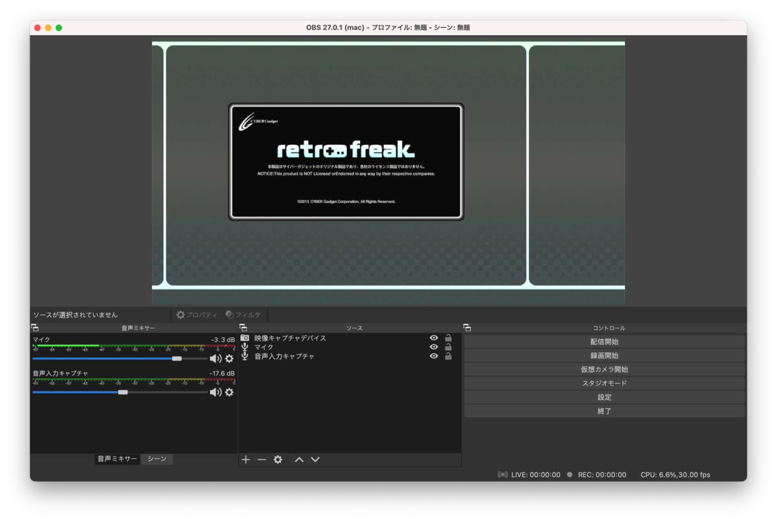
Task: Select the 音声入力キャプチャ source row
Action: pyautogui.click(x=350, y=356)
